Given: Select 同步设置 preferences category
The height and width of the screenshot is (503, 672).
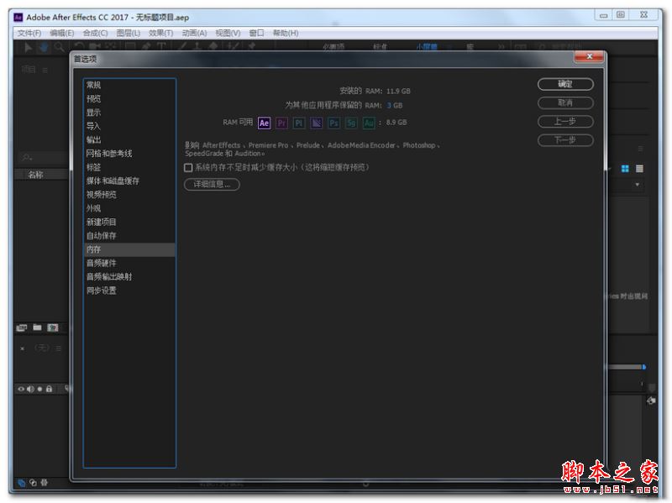Looking at the screenshot, I should [x=129, y=291].
